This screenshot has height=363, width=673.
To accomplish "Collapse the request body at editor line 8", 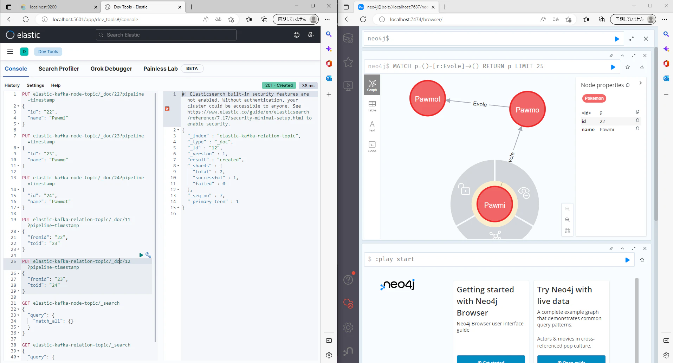I will [19, 148].
